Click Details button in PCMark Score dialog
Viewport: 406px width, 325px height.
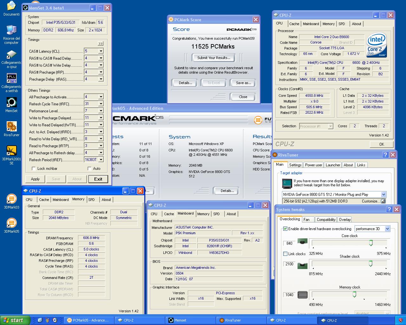(185, 83)
